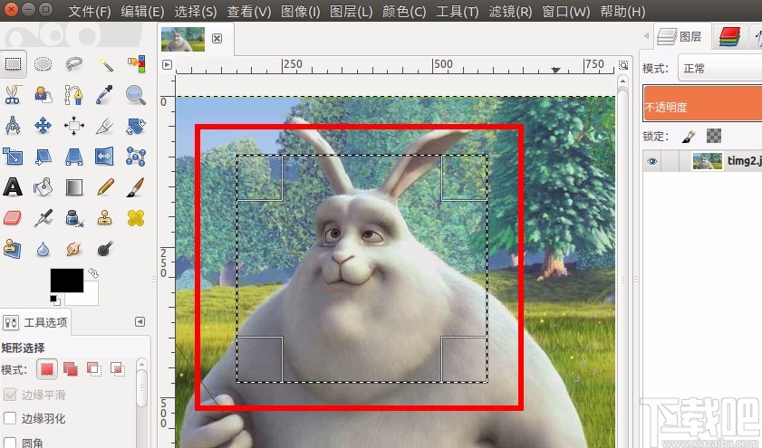Select the Crop tool
Screen dimensions: 762x448
[105, 126]
